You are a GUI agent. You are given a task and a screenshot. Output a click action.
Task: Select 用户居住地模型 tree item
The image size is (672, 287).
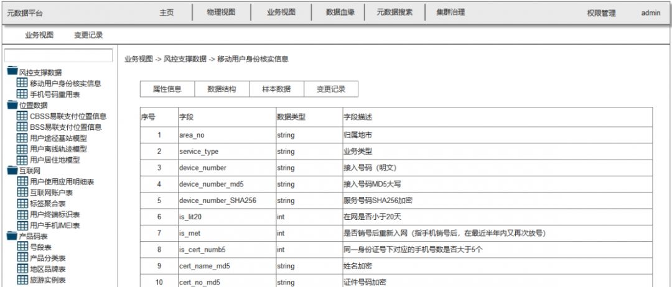pyautogui.click(x=55, y=160)
